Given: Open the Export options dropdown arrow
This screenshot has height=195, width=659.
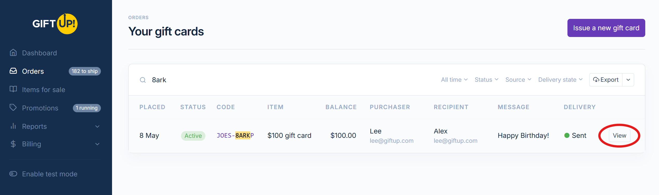Looking at the screenshot, I should (x=628, y=80).
